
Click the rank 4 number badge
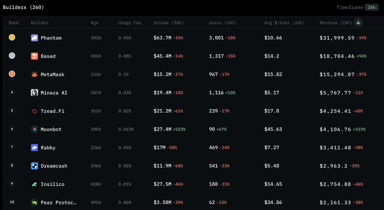[x=12, y=92]
